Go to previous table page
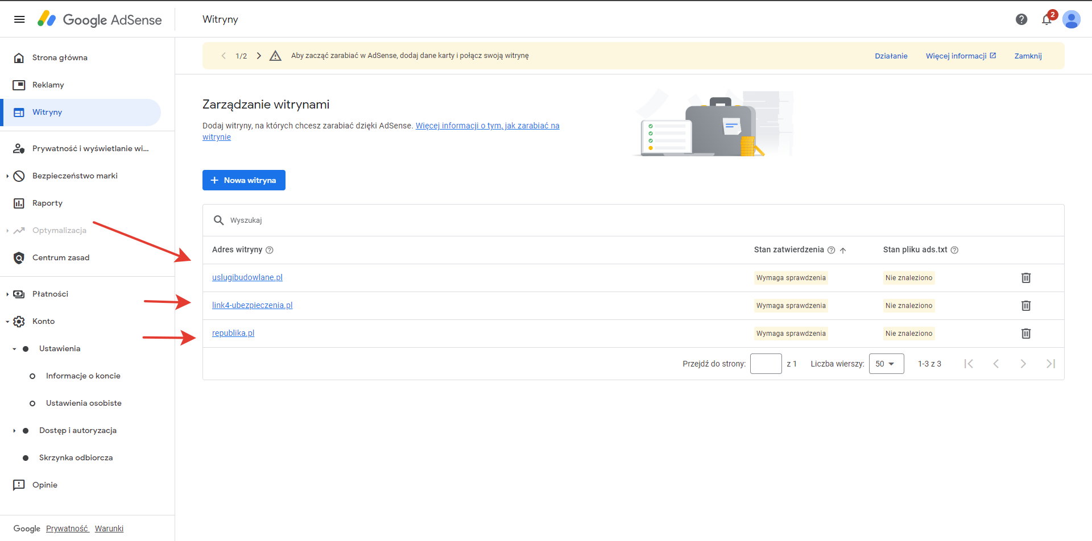The height and width of the screenshot is (541, 1092). (x=996, y=364)
